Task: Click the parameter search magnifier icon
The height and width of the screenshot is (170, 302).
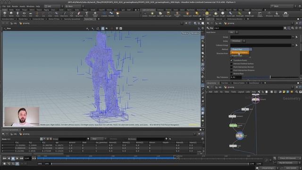Action: click(293, 28)
